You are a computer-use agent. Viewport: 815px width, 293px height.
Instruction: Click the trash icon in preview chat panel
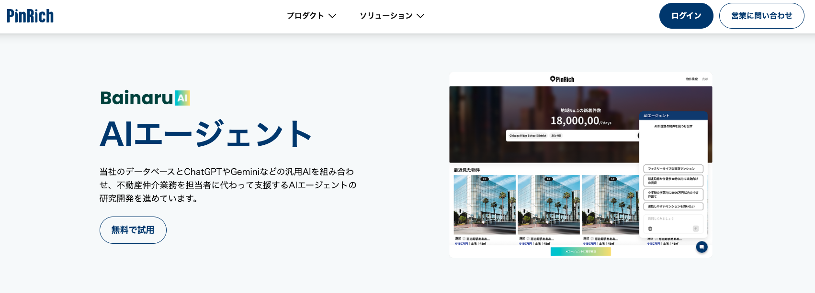tap(650, 229)
